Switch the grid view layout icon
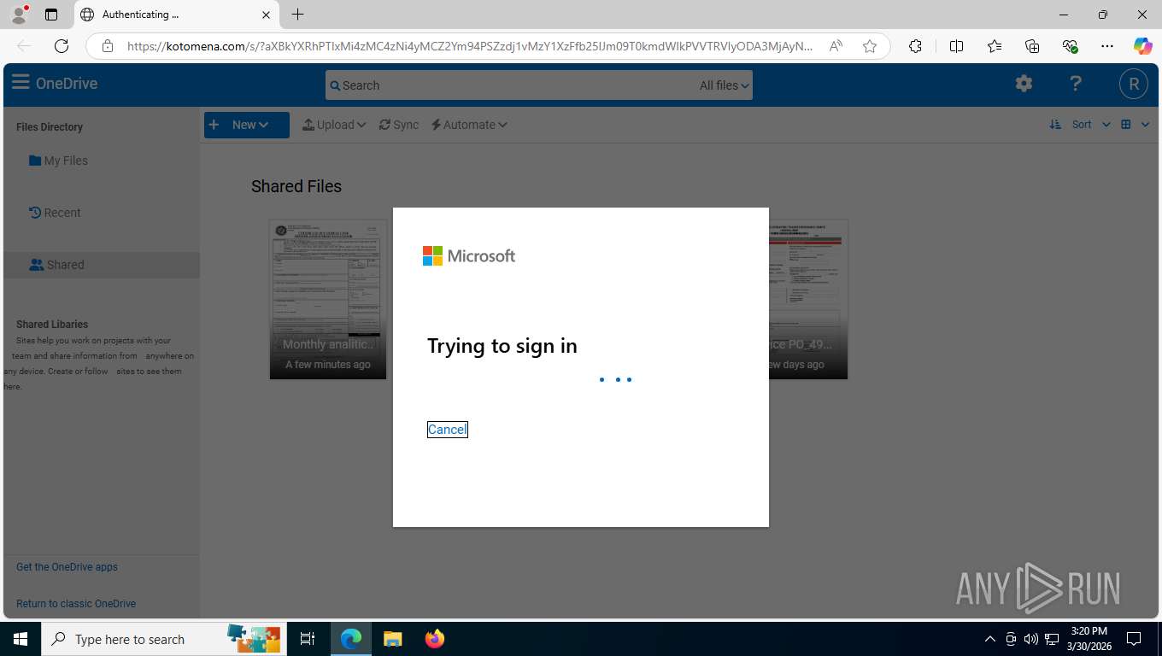Screen dimensions: 1162x656 click(x=1126, y=125)
